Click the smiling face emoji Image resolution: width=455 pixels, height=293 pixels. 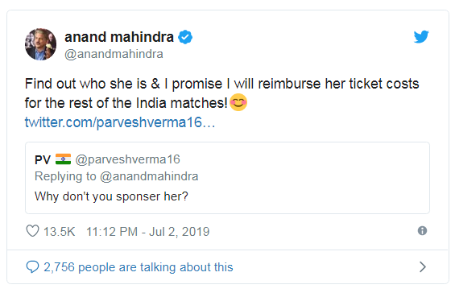coord(238,102)
